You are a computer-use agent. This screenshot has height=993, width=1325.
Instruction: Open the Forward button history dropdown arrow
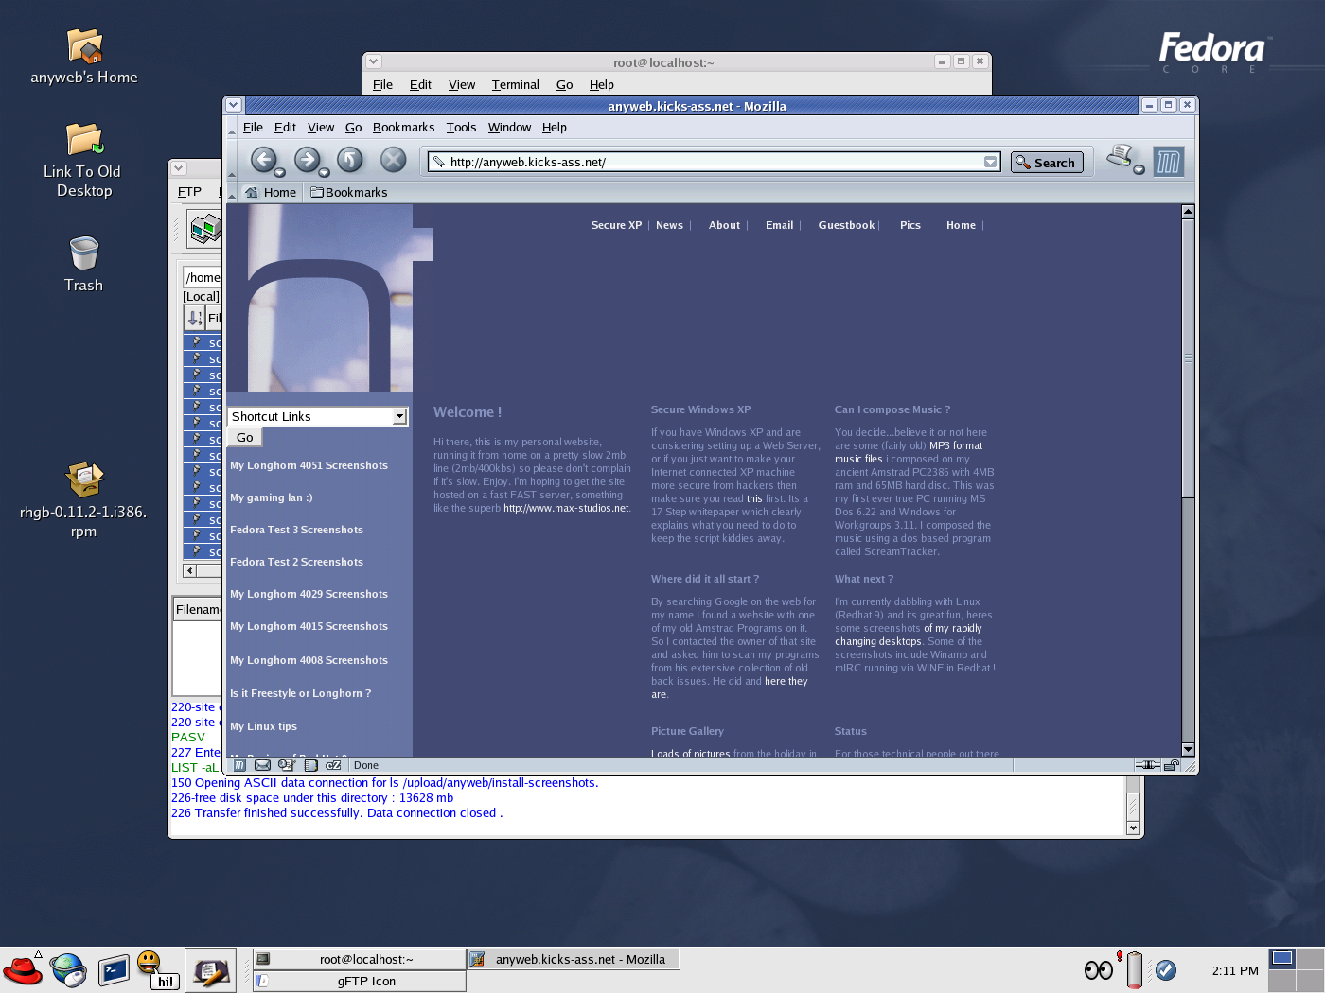click(x=323, y=172)
